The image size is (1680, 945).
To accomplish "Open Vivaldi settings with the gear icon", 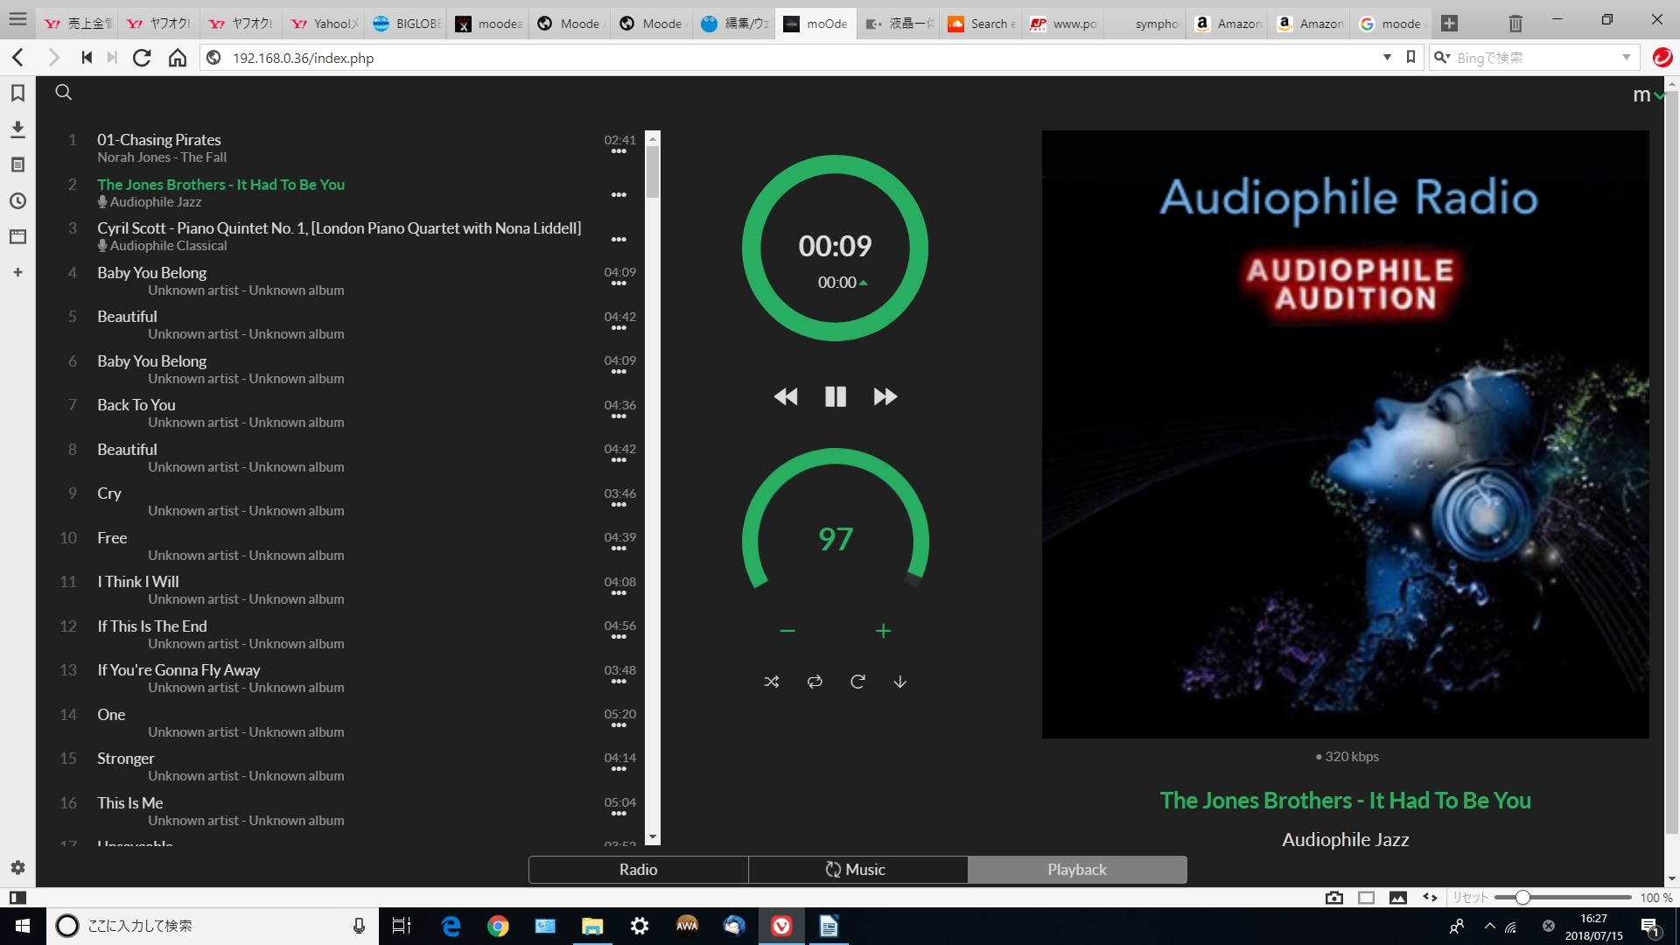I will point(17,867).
